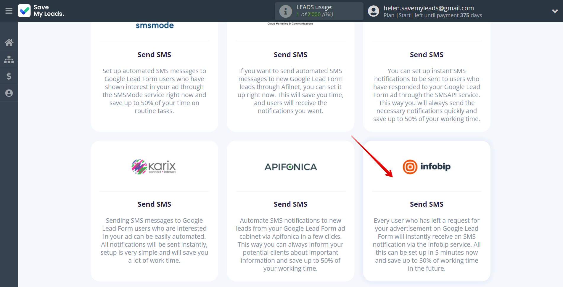Open billing dollar icon in sidebar
The image size is (563, 287).
pyautogui.click(x=9, y=76)
